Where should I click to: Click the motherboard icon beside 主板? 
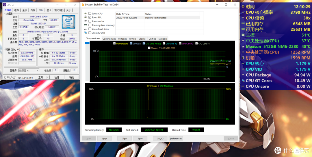tap(243, 35)
